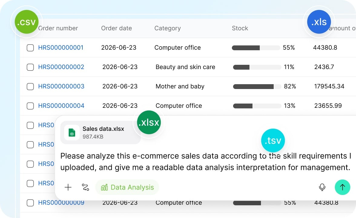Sort by the Category column header
356x218 pixels.
point(168,28)
